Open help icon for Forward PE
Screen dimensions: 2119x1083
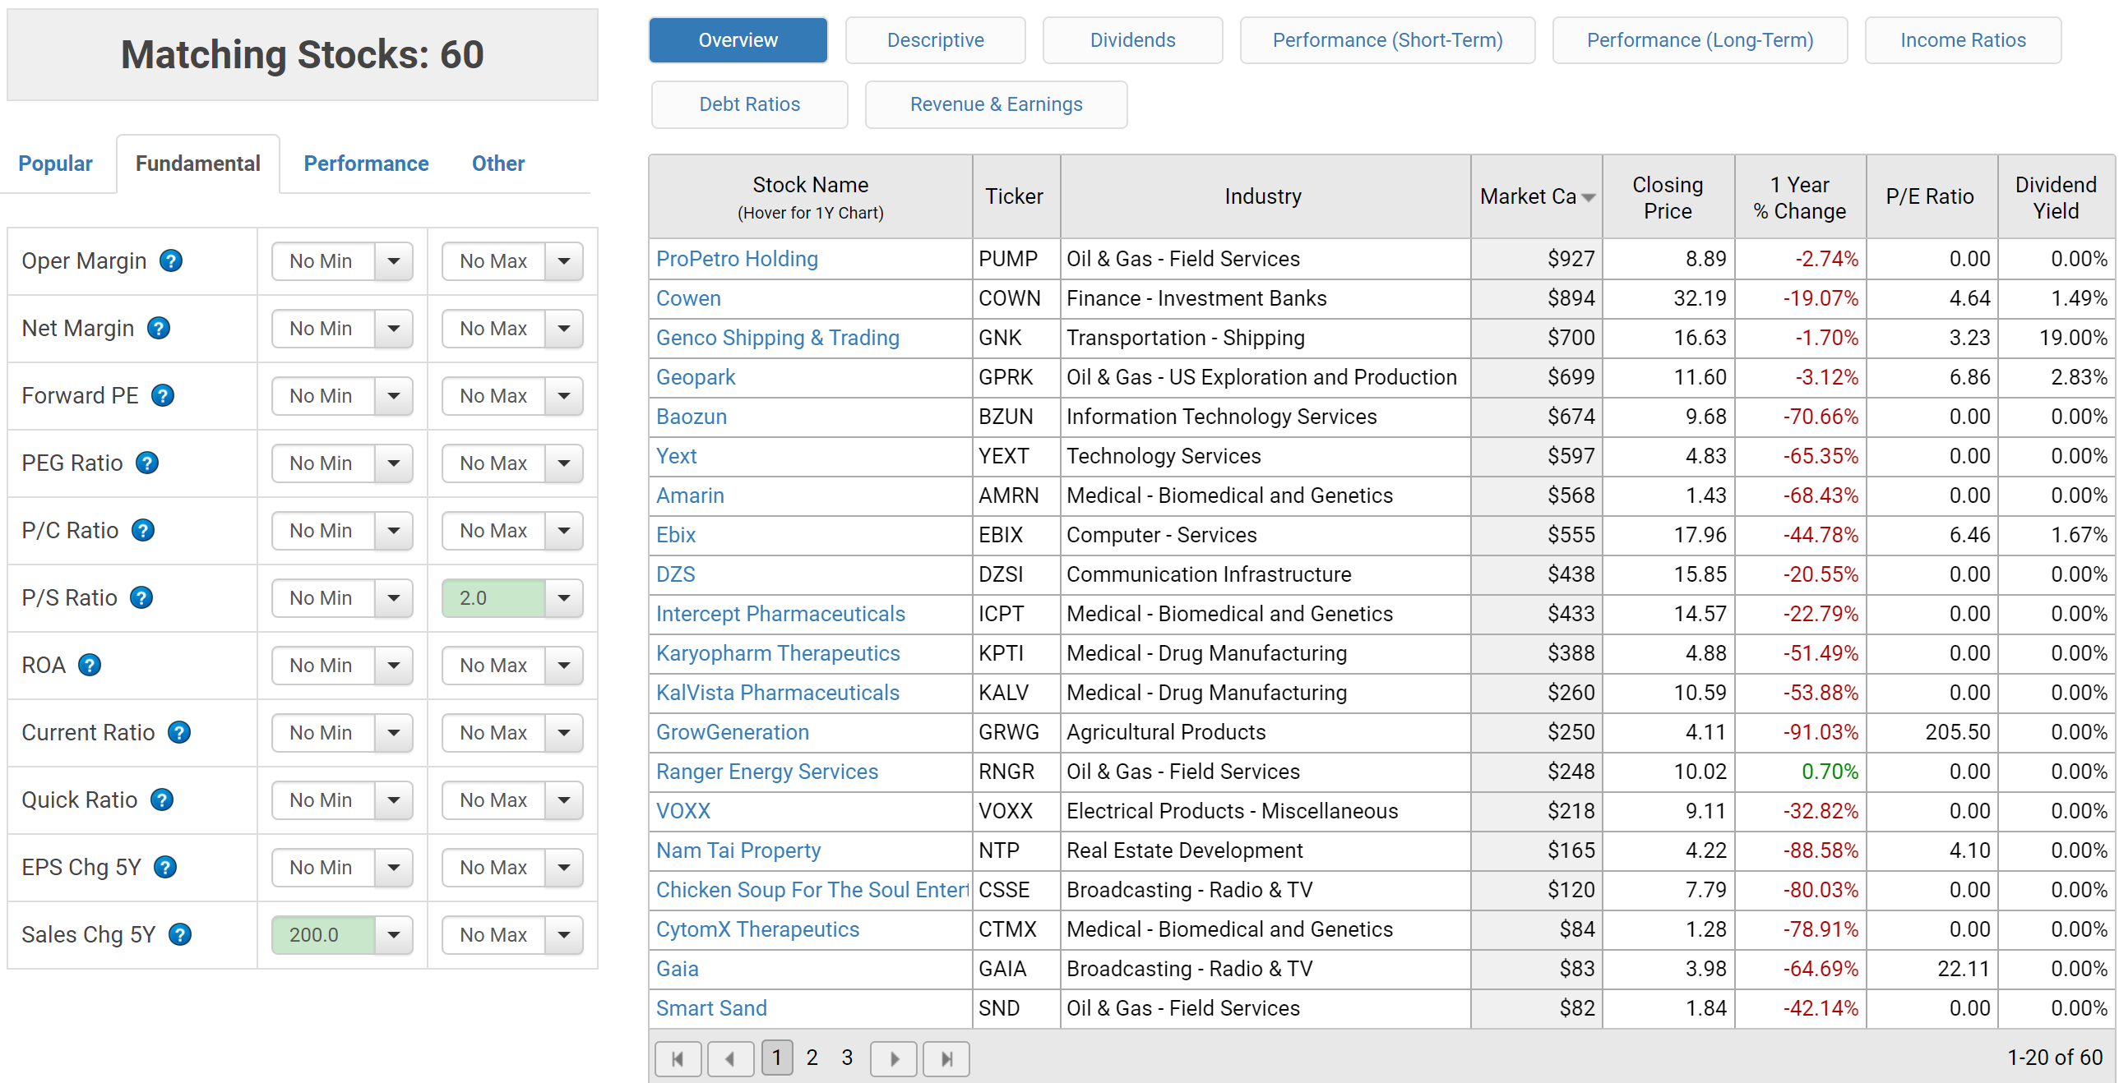163,396
